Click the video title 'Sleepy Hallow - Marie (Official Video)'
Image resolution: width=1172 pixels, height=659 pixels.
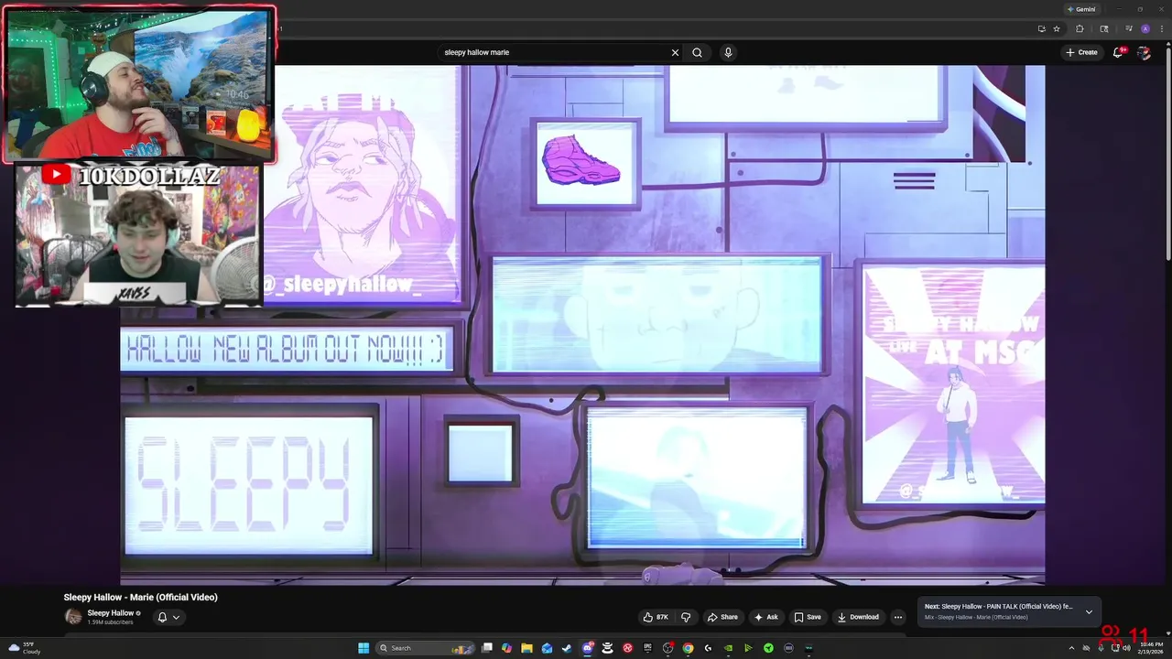coord(141,597)
